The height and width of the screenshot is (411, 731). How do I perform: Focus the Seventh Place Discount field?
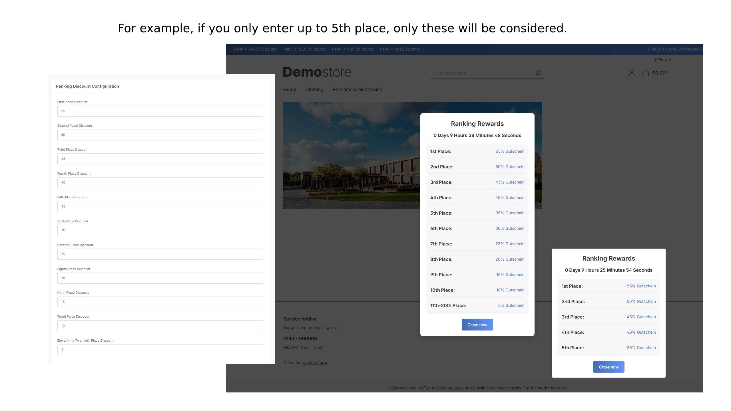[x=160, y=254]
